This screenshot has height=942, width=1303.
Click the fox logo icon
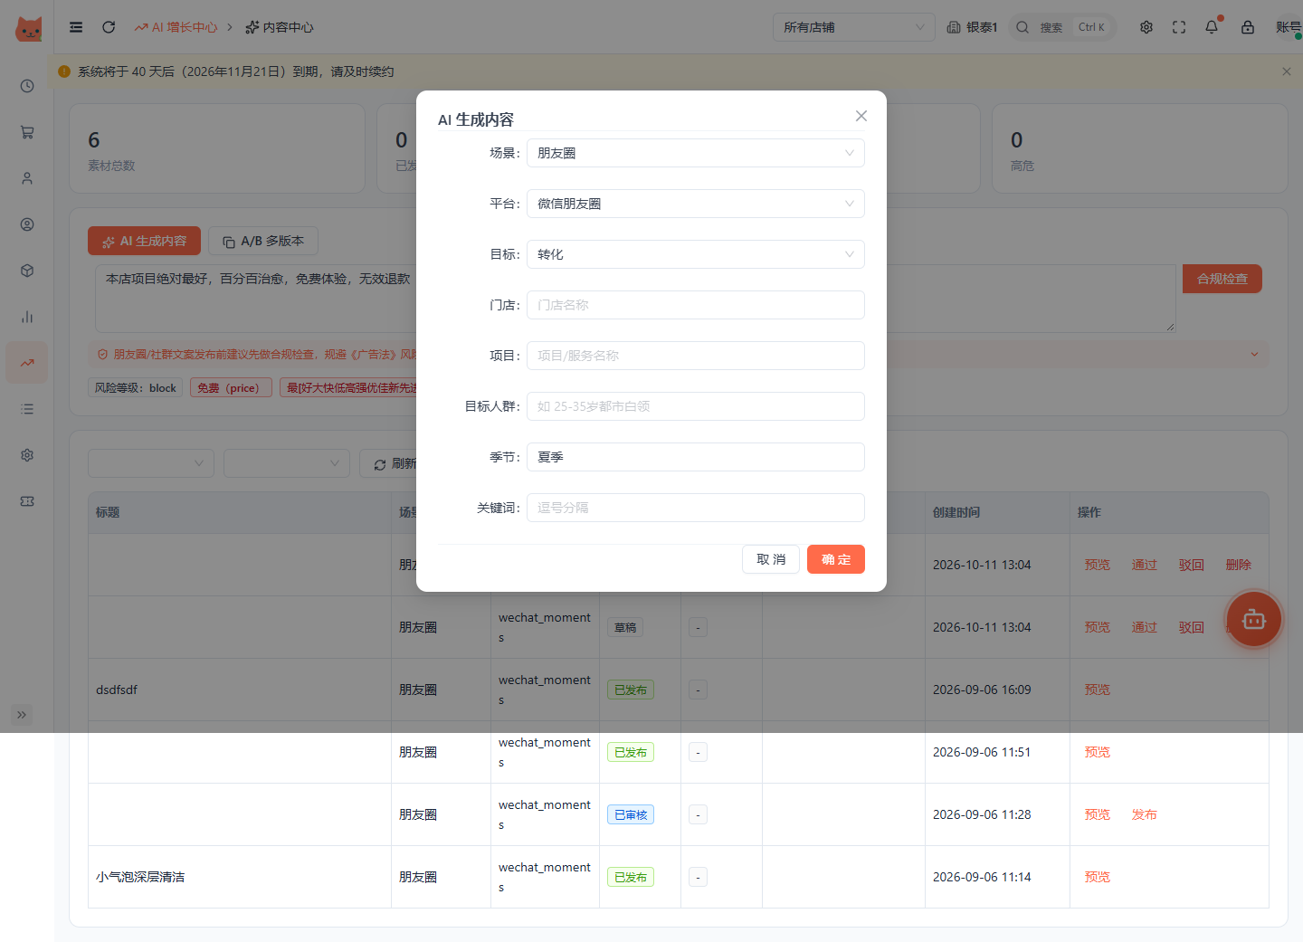click(x=29, y=29)
